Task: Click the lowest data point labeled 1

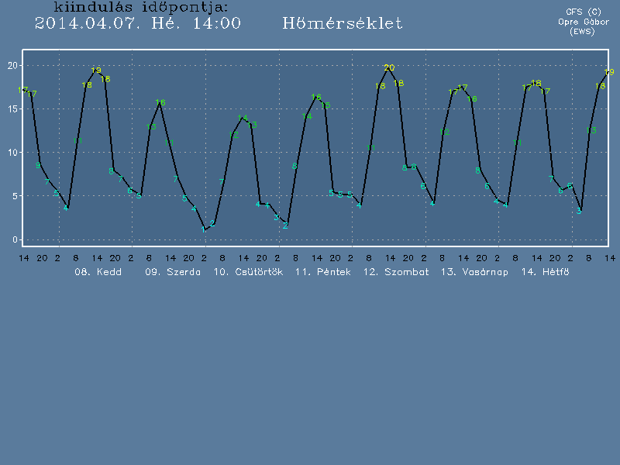Action: (x=204, y=229)
